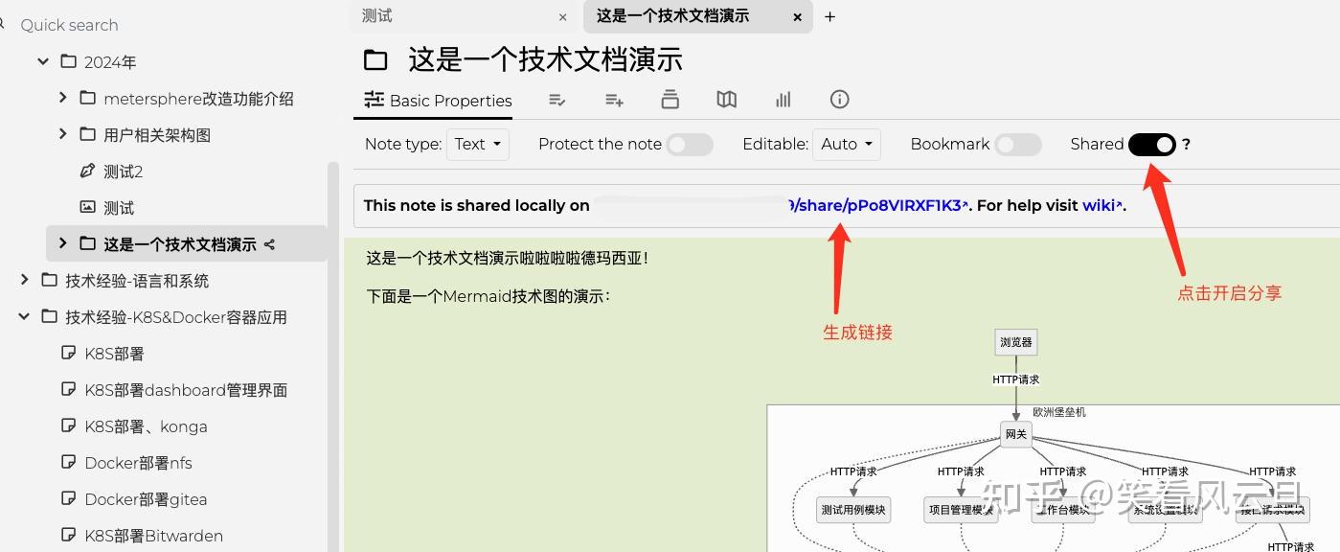Turn on the Bookmark toggle
The width and height of the screenshot is (1340, 552).
click(x=1018, y=144)
